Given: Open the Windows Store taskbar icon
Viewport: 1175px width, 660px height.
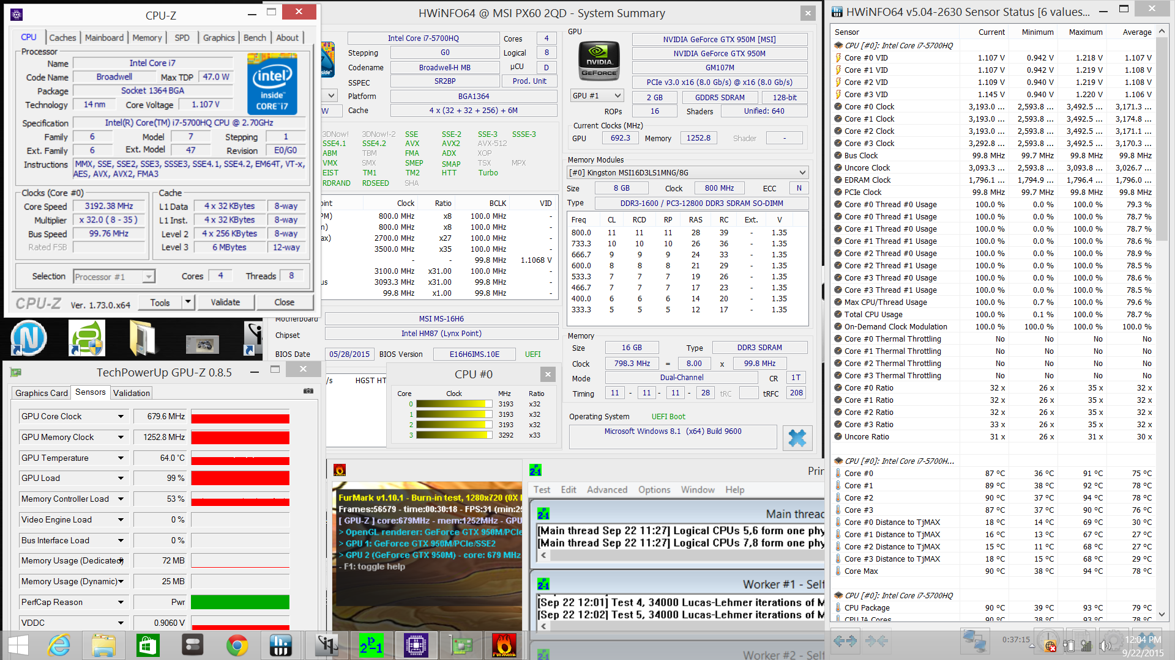Looking at the screenshot, I should tap(148, 645).
